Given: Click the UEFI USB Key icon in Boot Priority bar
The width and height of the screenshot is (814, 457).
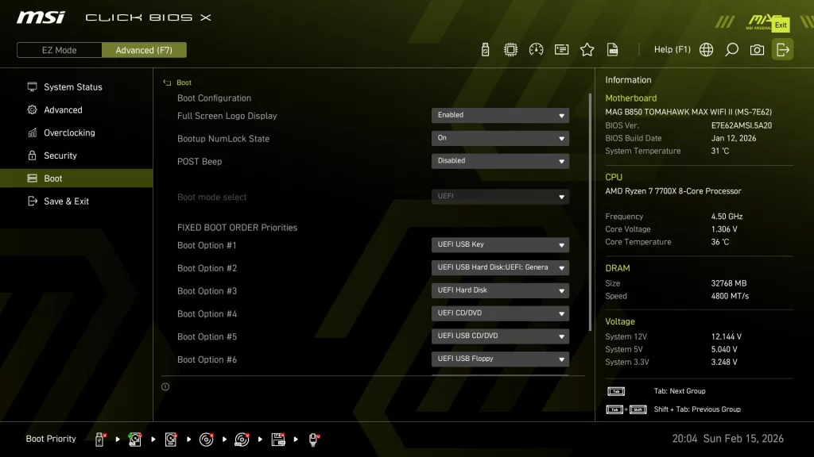Looking at the screenshot, I should tap(99, 439).
